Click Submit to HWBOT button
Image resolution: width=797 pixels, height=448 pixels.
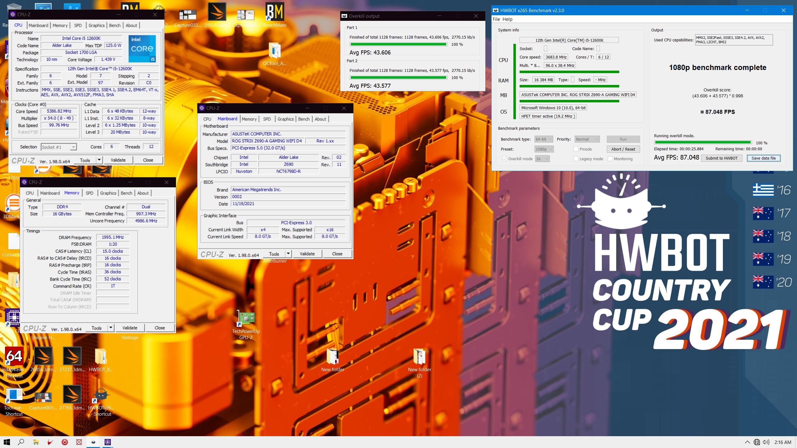click(722, 158)
